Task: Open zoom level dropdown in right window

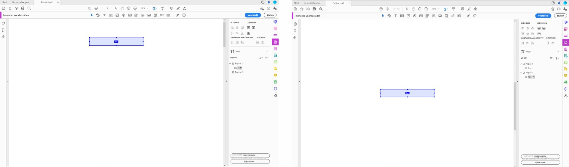Action: [435, 9]
